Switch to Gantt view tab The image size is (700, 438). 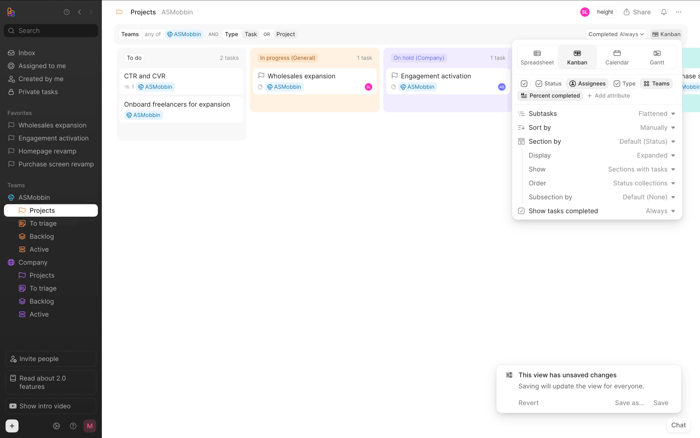click(657, 58)
